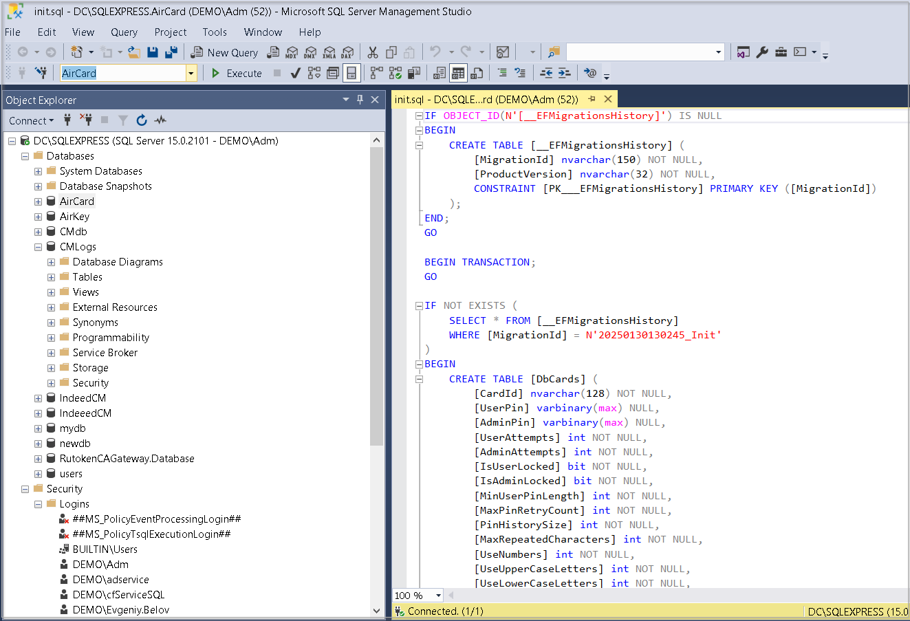Image resolution: width=910 pixels, height=621 pixels.
Task: Pin the Object Explorer panel with auto-hide
Action: pos(360,100)
